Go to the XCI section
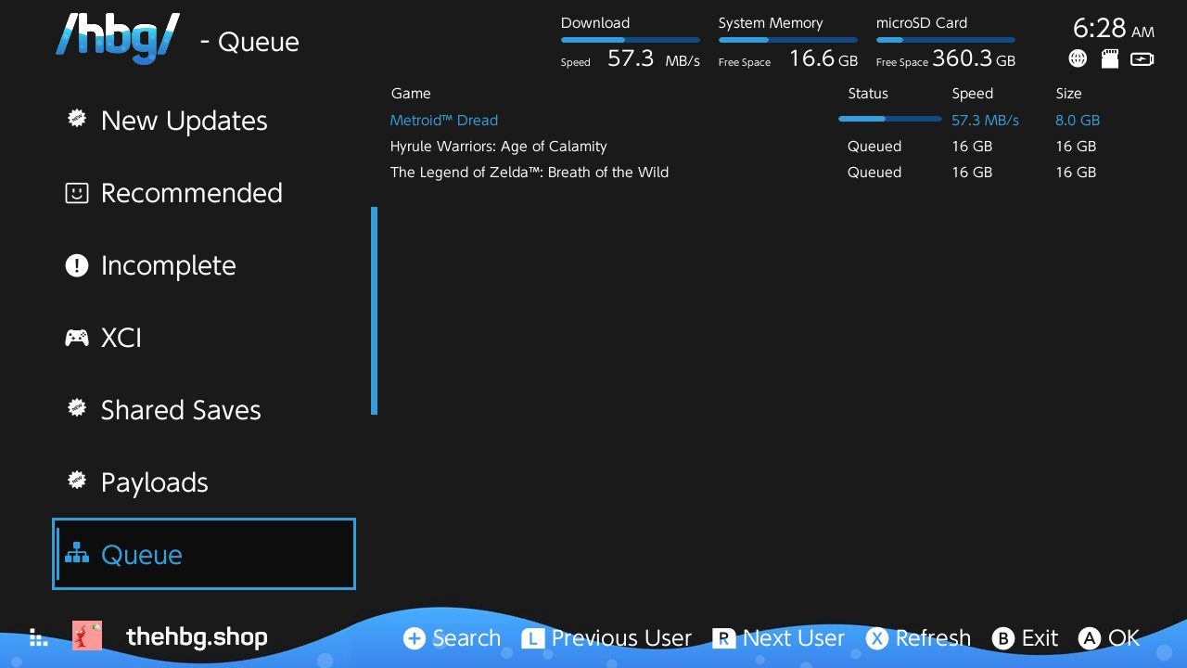The height and width of the screenshot is (668, 1187). [x=204, y=337]
